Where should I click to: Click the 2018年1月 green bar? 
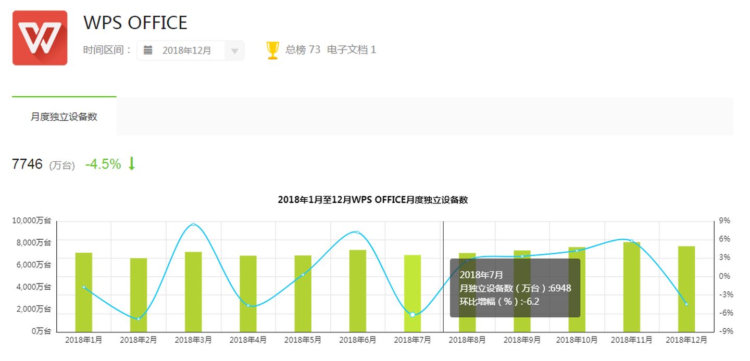tap(84, 292)
